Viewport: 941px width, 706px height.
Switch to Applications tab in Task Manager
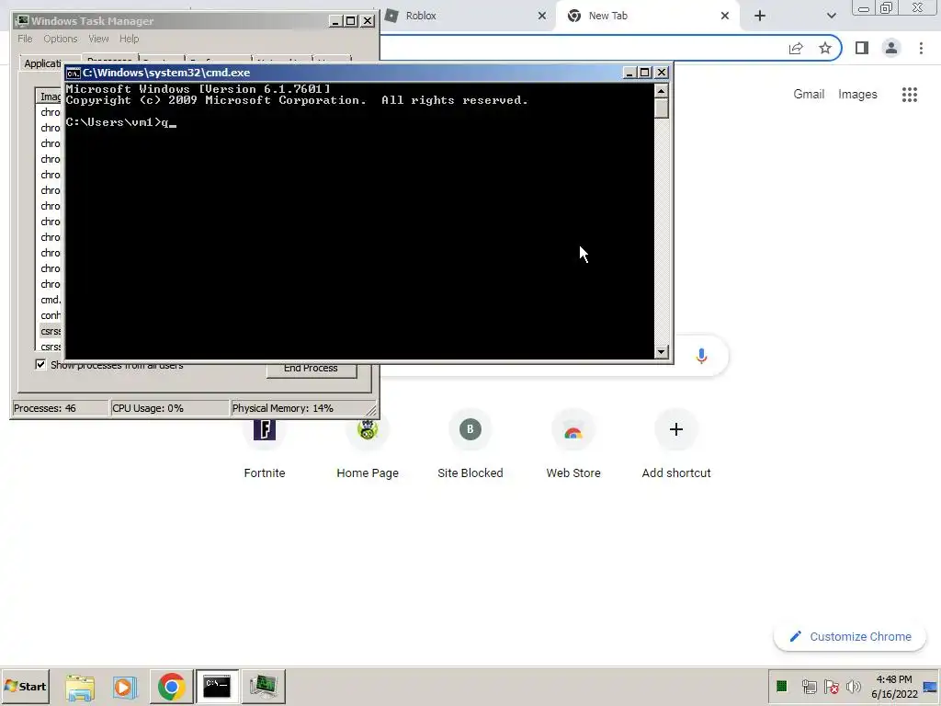[x=42, y=63]
